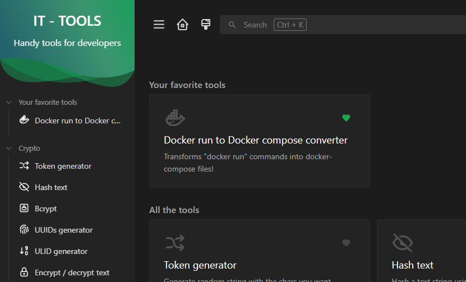Screen dimensions: 466x282
Task: Focus the Search input field
Action: pyautogui.click(x=343, y=25)
